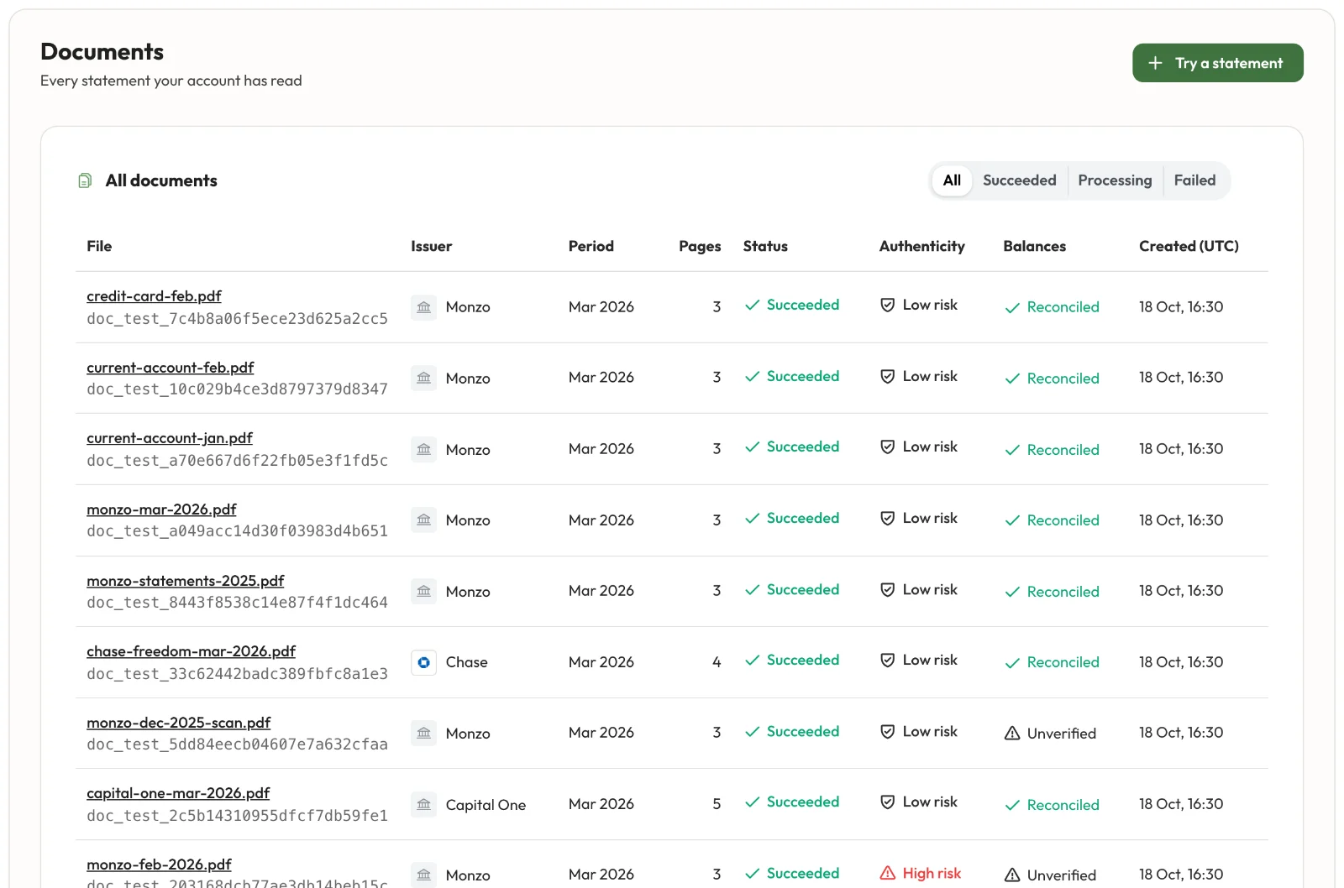Click the Balances column header
Viewport: 1344px width, 888px height.
(x=1034, y=246)
